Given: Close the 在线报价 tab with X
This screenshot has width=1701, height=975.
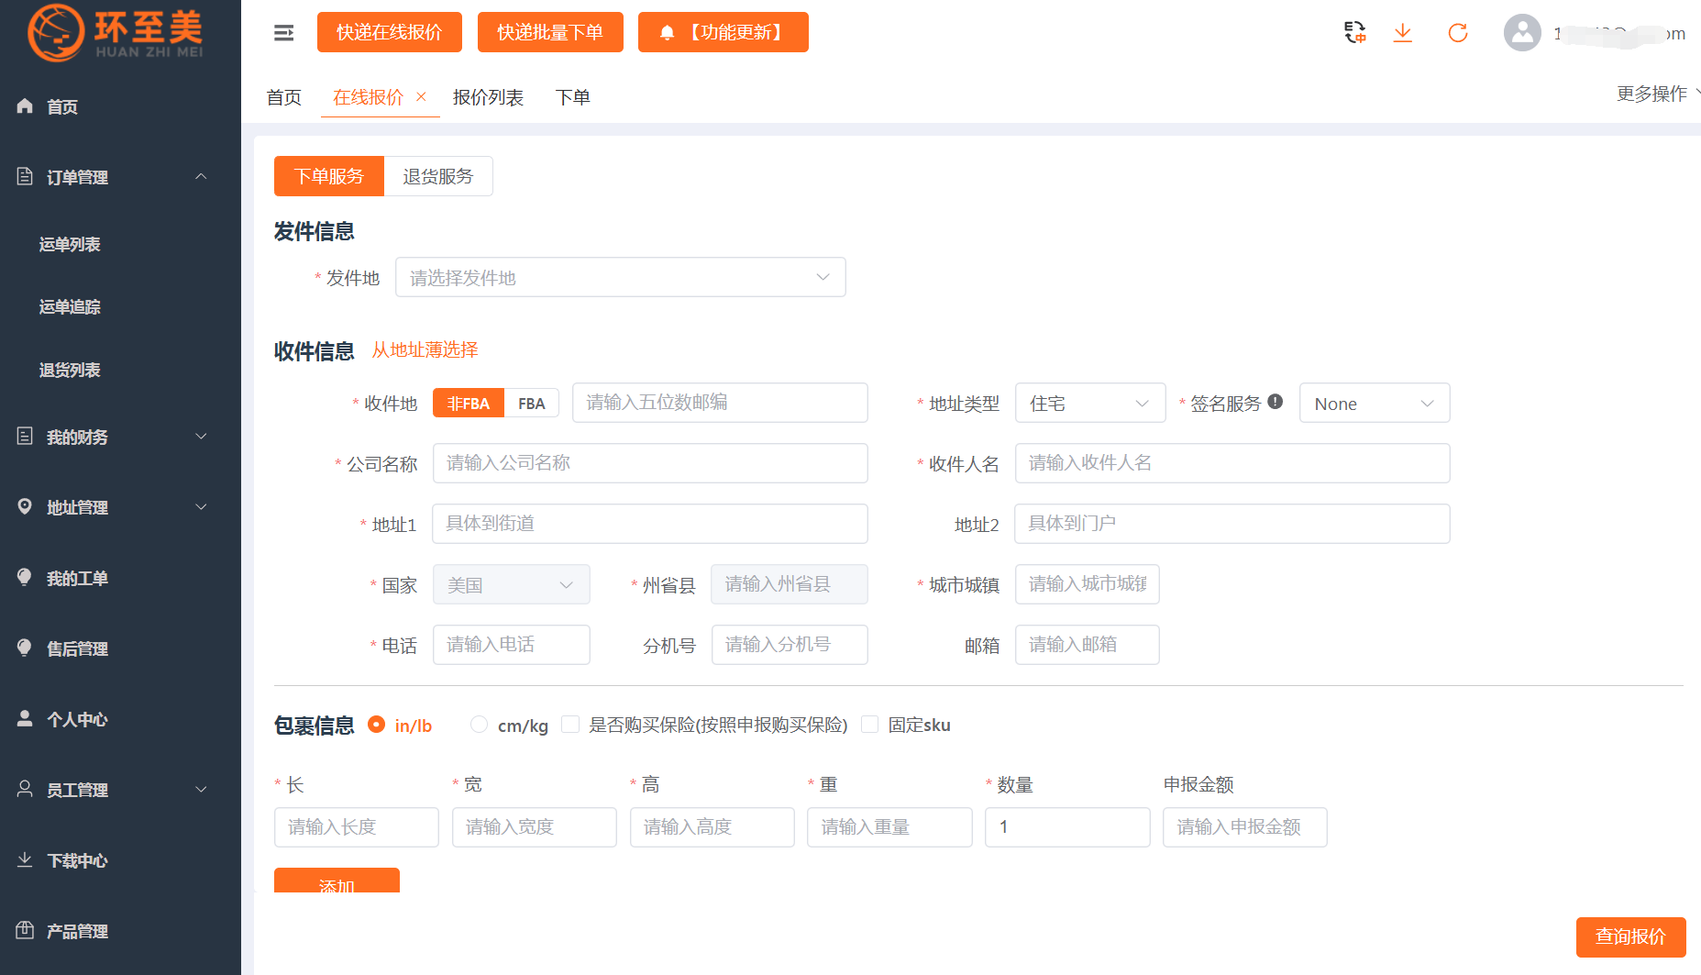Looking at the screenshot, I should pyautogui.click(x=421, y=96).
